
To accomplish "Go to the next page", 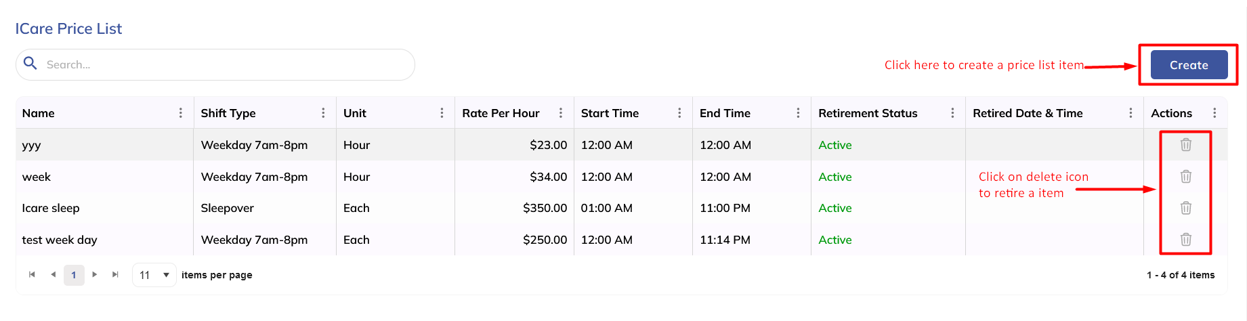I will pyautogui.click(x=95, y=274).
